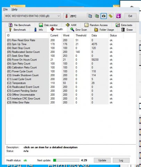Click the Update button
Screen dimensions: 141x167
(102, 160)
